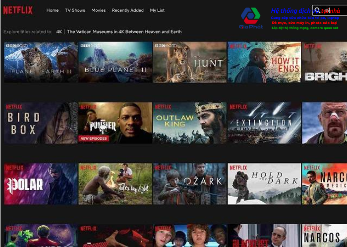This screenshot has height=247, width=347.
Task: Click the Explore titles related to label
Action: 28,32
